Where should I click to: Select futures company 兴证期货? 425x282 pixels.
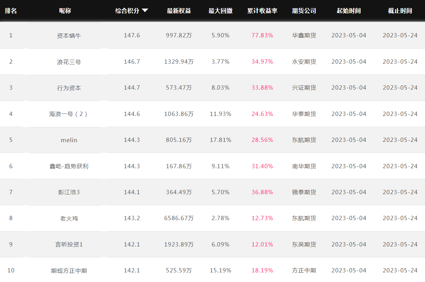click(304, 87)
